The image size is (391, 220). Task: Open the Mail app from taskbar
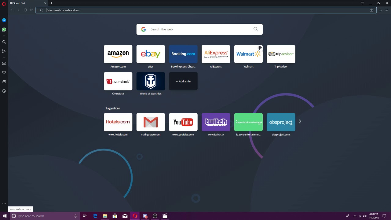coord(125,216)
